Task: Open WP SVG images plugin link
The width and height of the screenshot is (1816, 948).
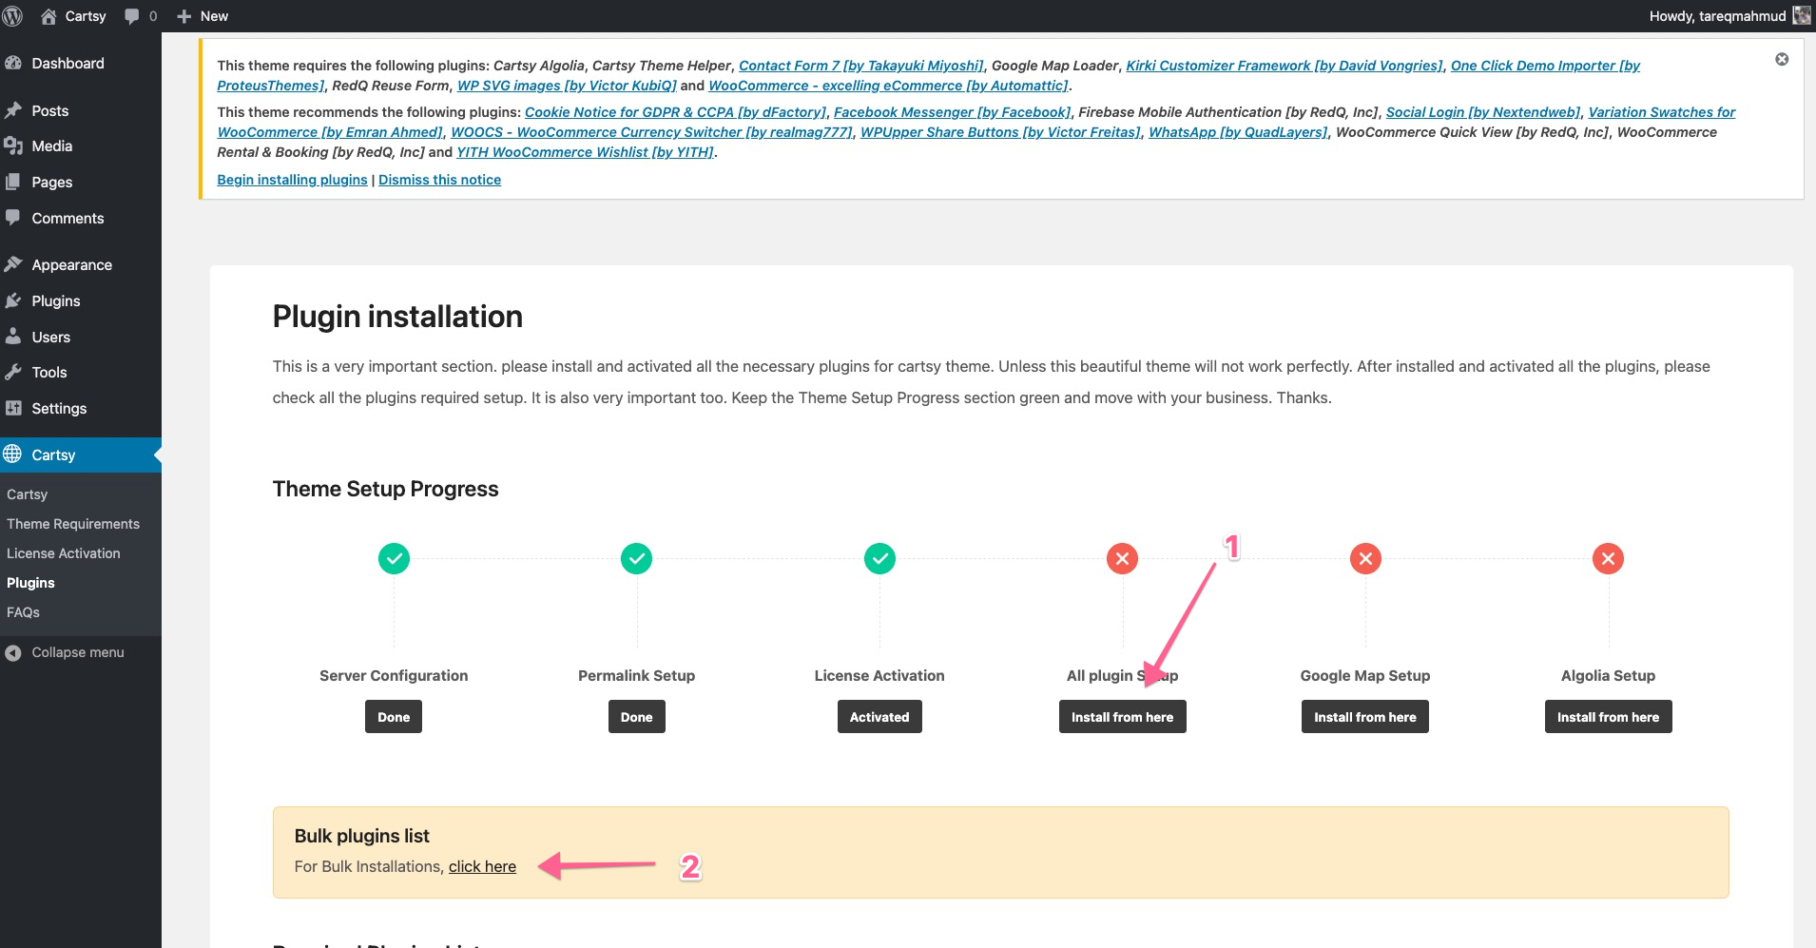Action: (x=567, y=86)
